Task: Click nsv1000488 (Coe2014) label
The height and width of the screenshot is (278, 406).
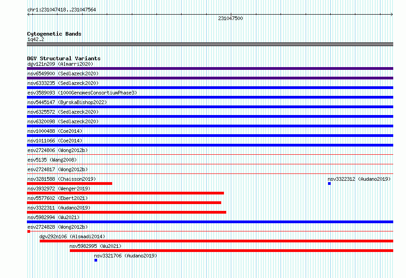Action: (x=55, y=131)
